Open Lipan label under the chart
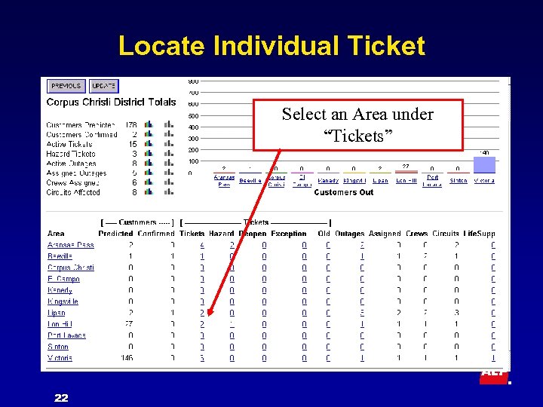Screen dimensions: 543x407 [x=380, y=181]
